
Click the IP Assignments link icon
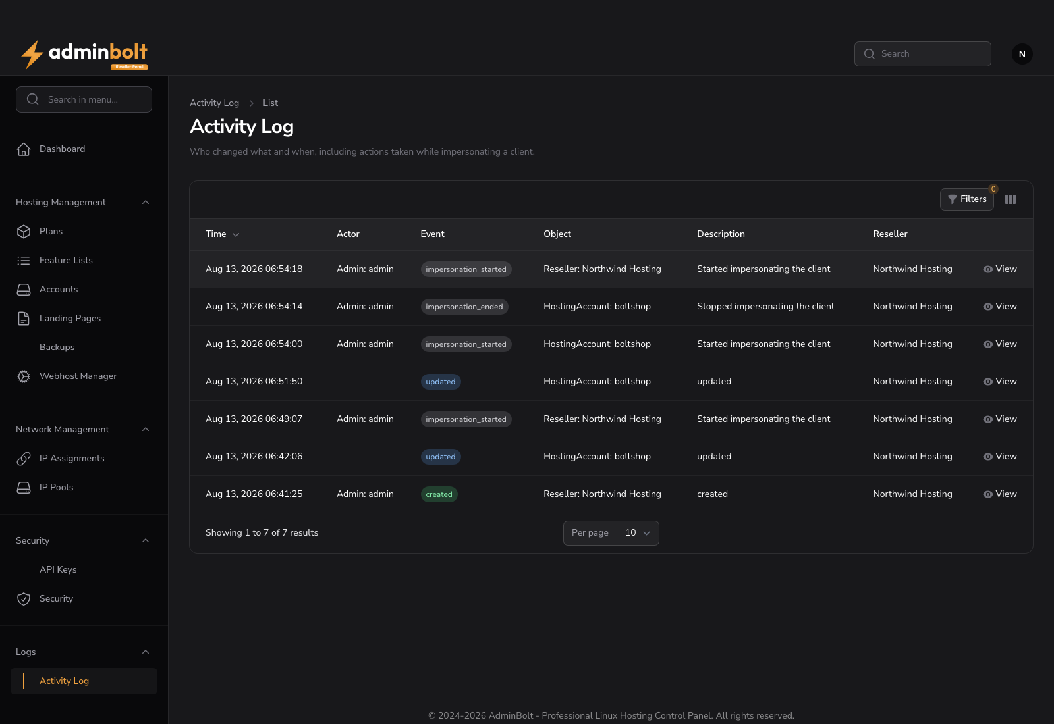coord(24,459)
